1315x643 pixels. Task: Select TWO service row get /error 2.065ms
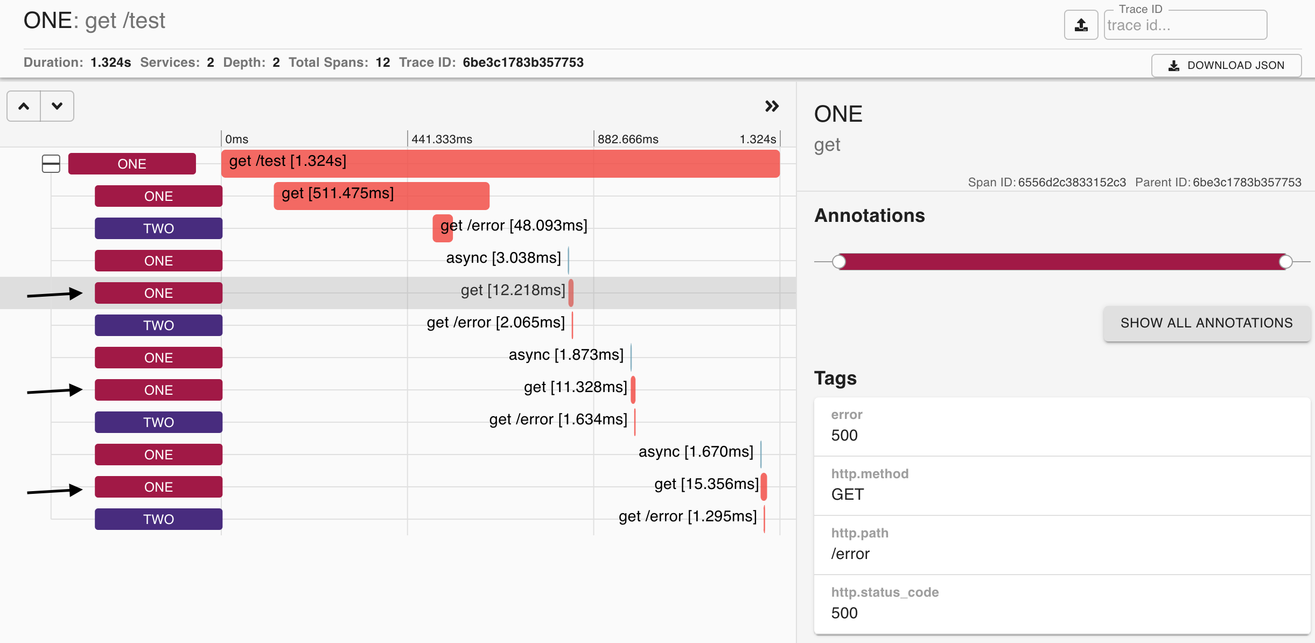point(495,323)
